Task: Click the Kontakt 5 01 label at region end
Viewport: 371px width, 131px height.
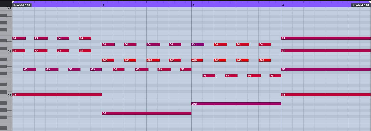Action: click(361, 5)
